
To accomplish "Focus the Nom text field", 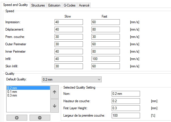I will click(x=126, y=94).
